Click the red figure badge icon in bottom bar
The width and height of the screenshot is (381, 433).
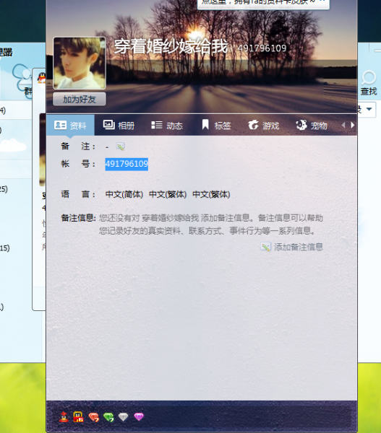tap(64, 416)
